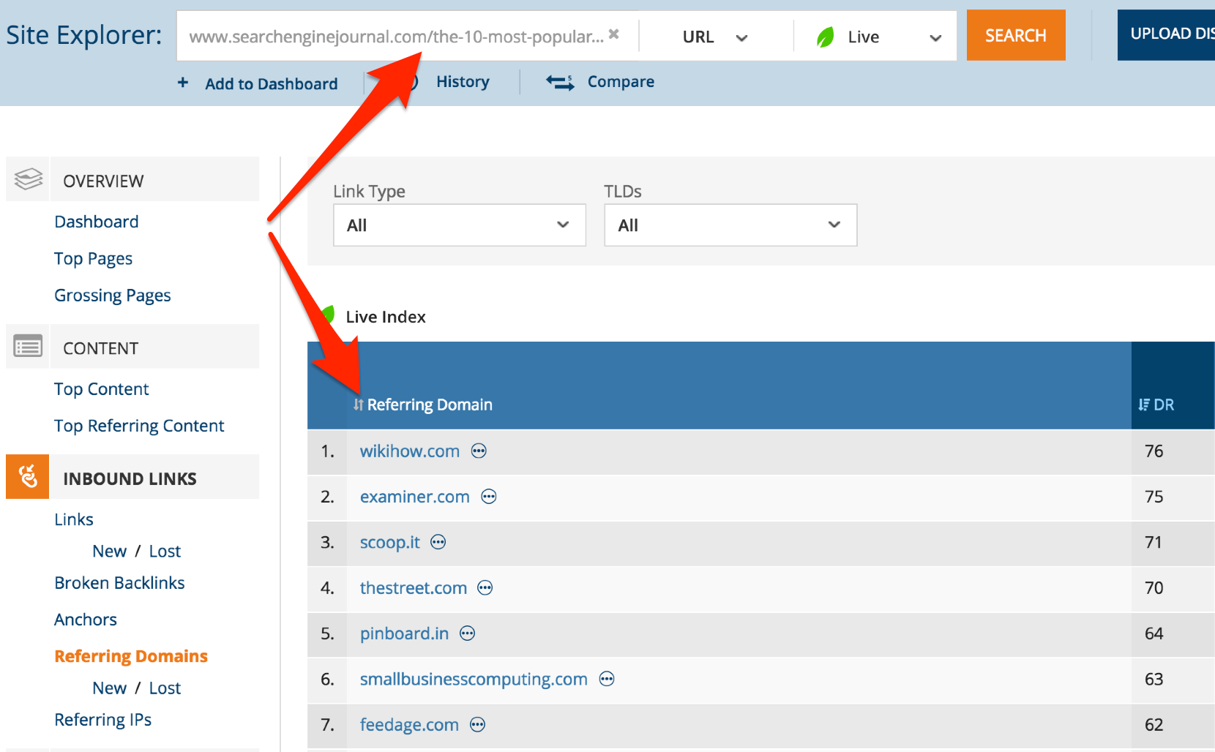Select New under Referring Domains

(110, 688)
